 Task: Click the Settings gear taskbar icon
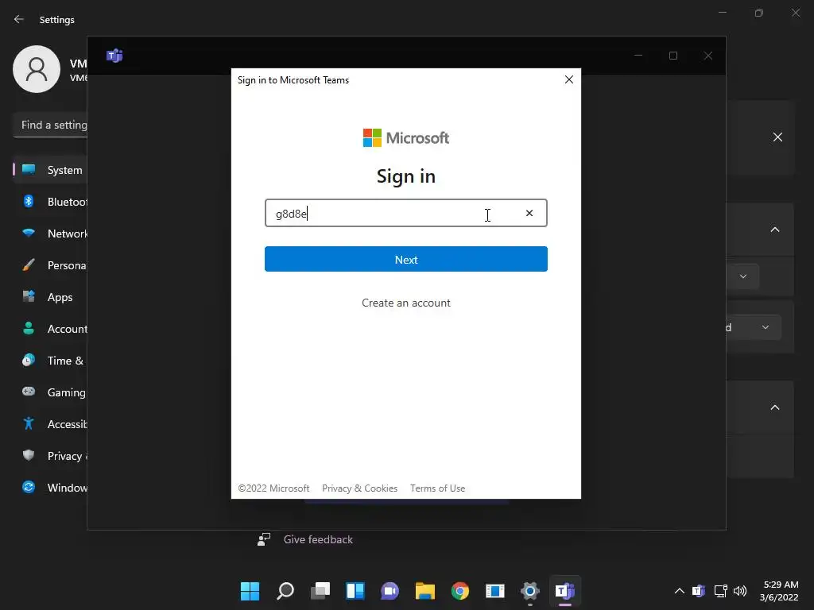(x=530, y=591)
